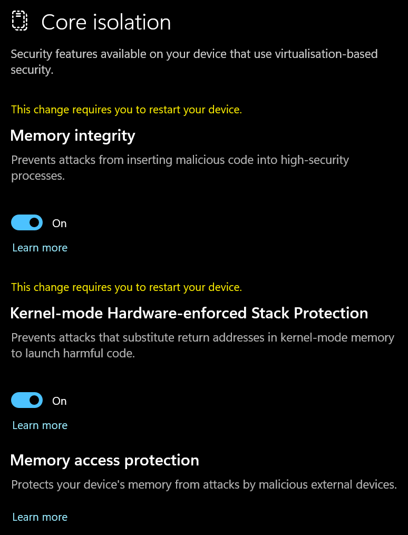The image size is (408, 535).
Task: Click restart warning above Kernel-mode Stack Protection
Action: click(x=127, y=287)
